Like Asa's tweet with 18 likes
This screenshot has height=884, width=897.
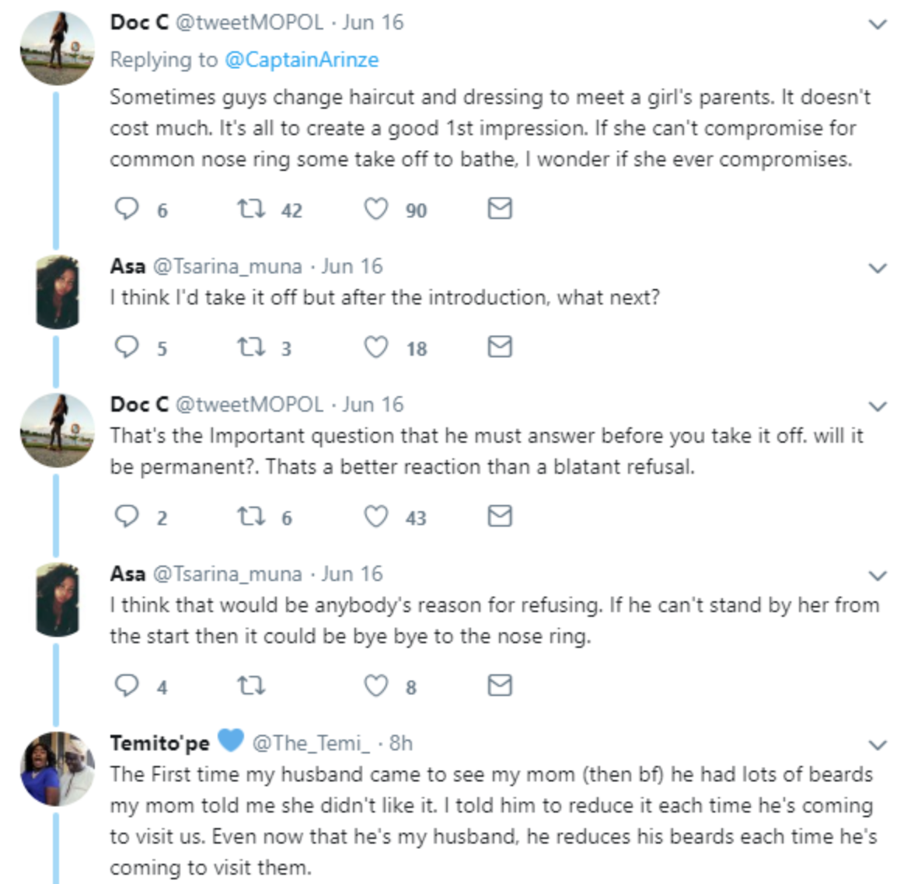(x=376, y=346)
